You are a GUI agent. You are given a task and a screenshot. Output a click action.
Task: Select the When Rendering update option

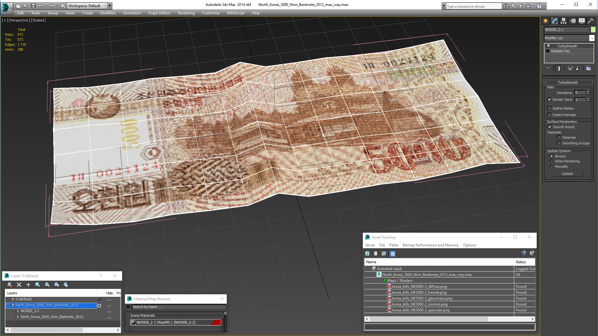552,161
